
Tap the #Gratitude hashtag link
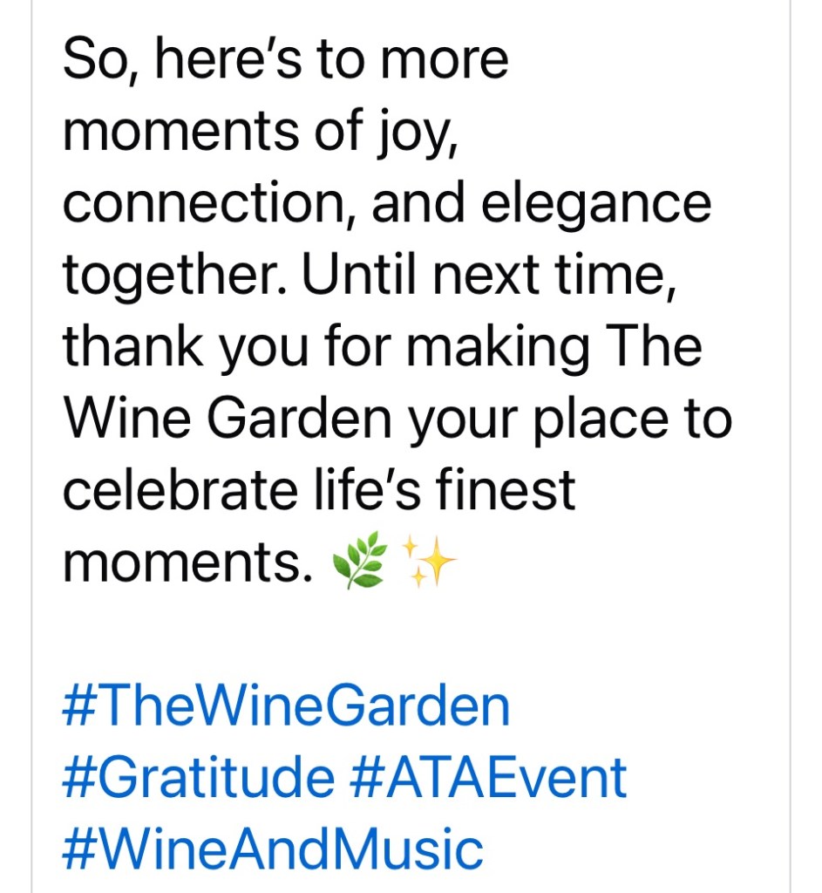(197, 777)
